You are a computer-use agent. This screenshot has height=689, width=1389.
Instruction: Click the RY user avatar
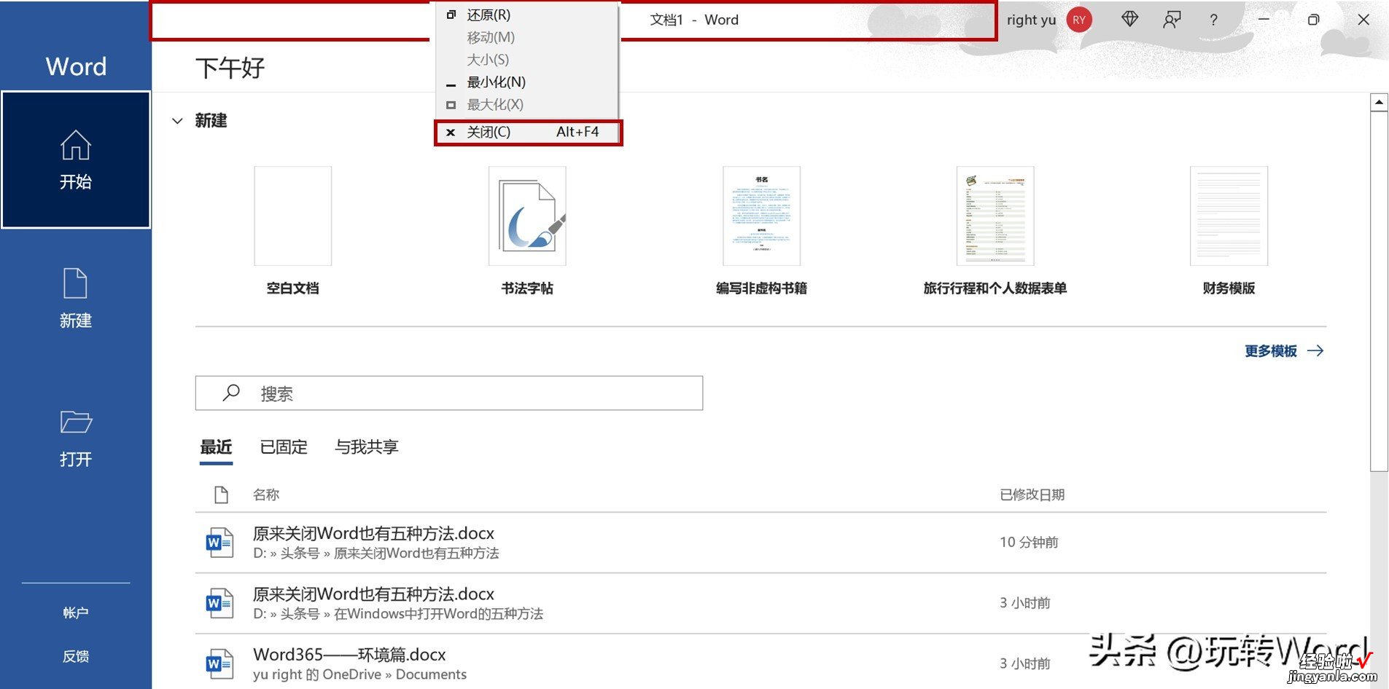coord(1079,20)
